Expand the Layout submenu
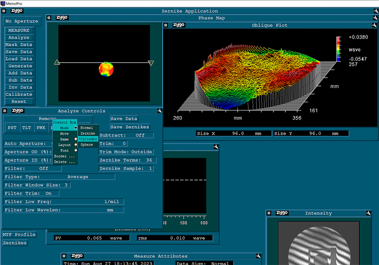This screenshot has height=265, width=379. pyautogui.click(x=76, y=145)
